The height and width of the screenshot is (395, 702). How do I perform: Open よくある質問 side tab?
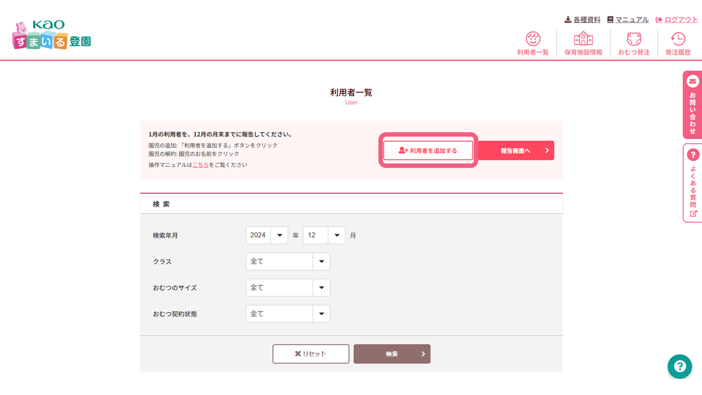pyautogui.click(x=692, y=183)
